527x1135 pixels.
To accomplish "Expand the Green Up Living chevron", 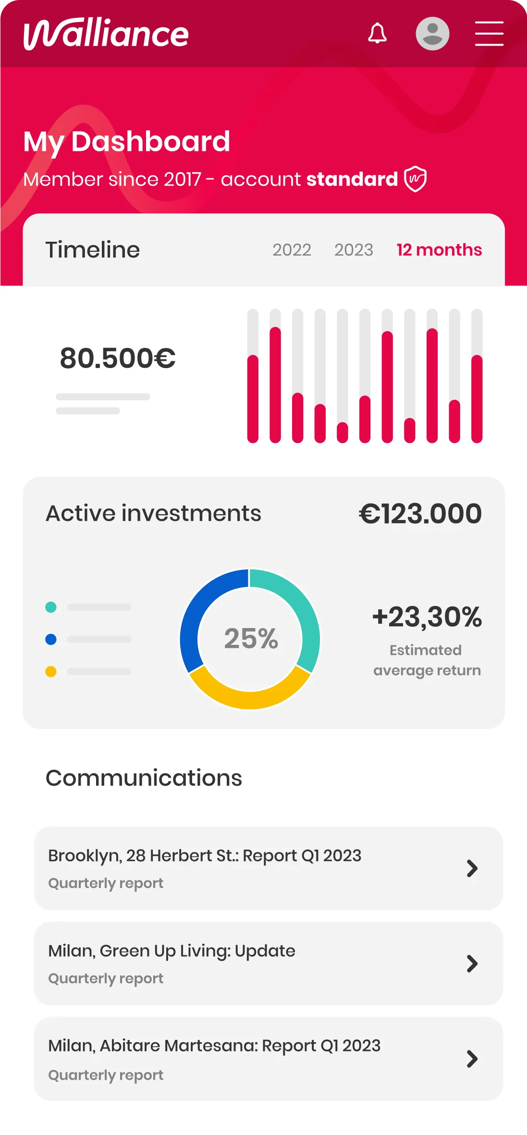I will tap(472, 963).
